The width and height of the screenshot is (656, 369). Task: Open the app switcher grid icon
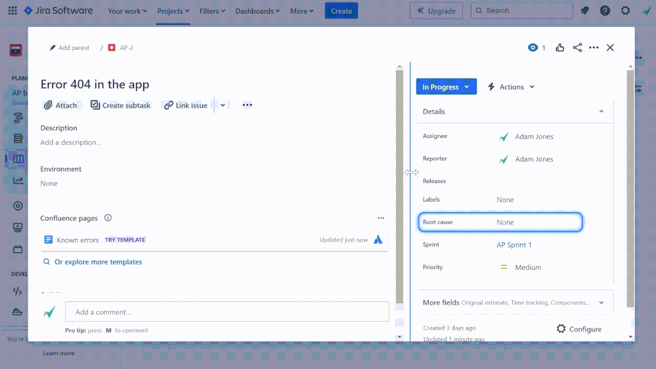(x=12, y=11)
